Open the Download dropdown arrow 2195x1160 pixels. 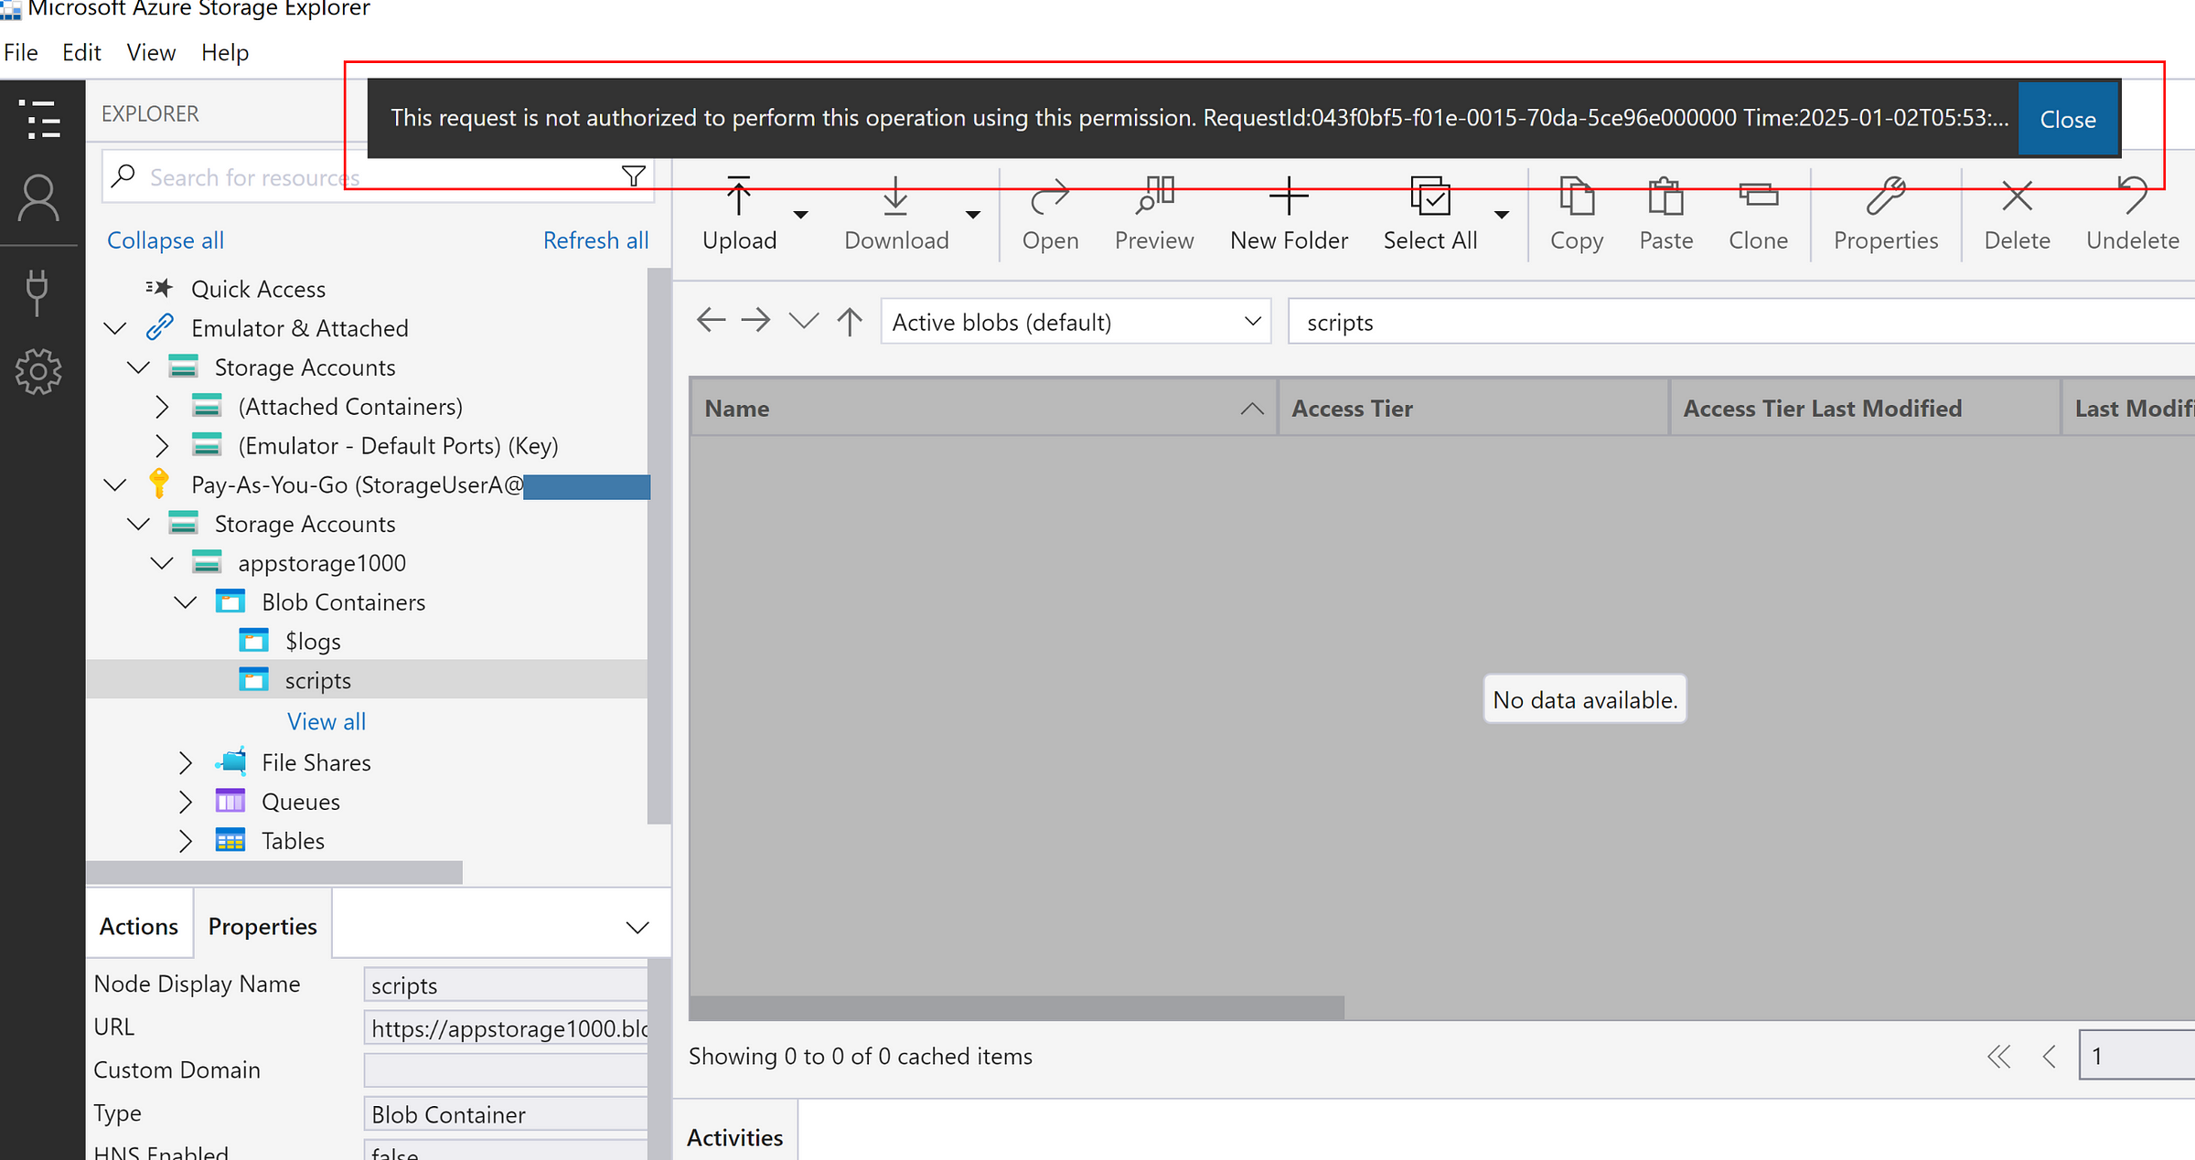coord(973,215)
